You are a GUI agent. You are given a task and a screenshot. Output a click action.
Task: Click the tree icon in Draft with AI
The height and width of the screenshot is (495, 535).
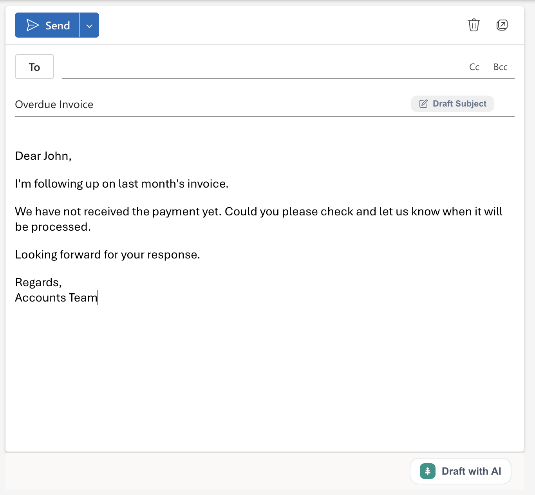click(428, 471)
